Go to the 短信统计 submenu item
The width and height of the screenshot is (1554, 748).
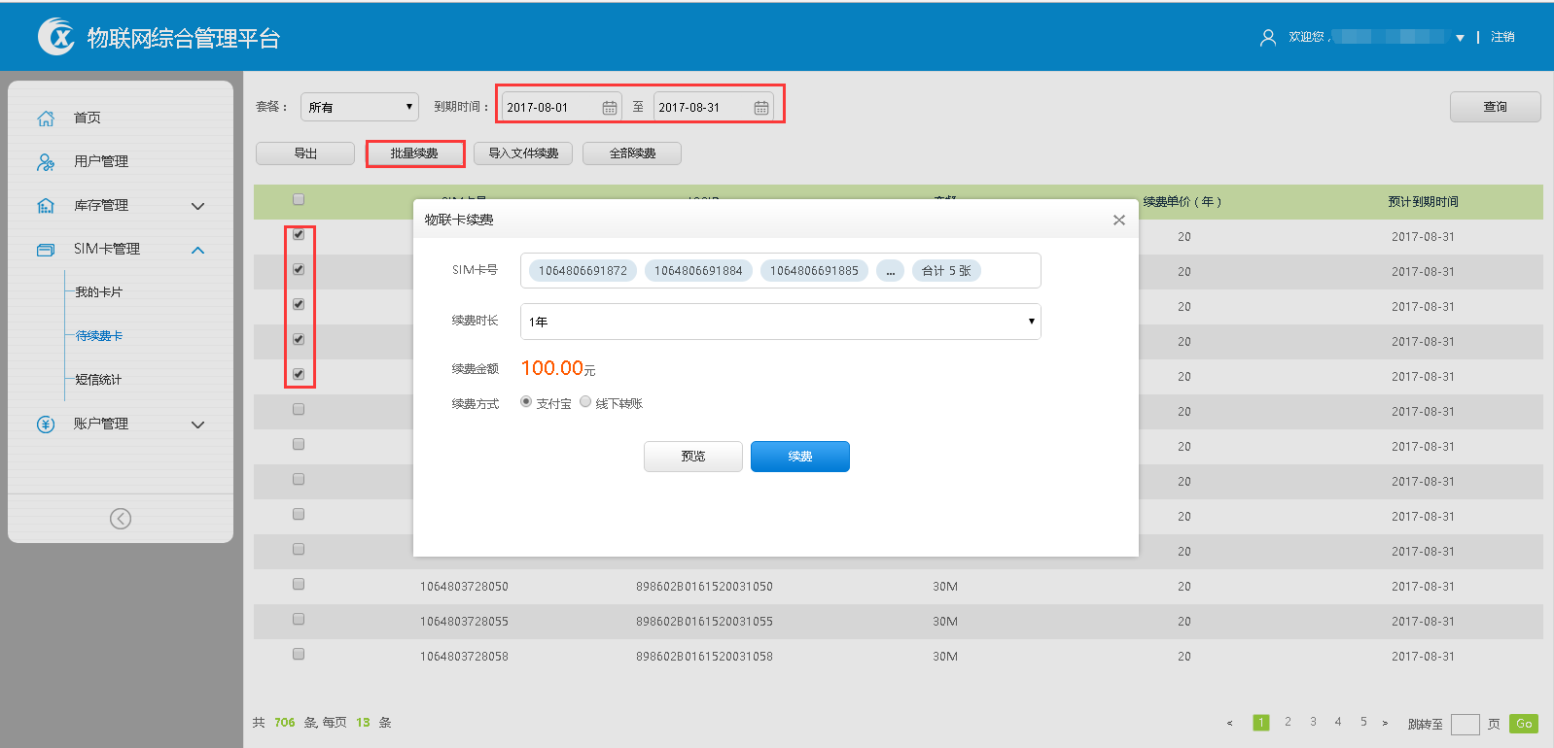tap(99, 380)
